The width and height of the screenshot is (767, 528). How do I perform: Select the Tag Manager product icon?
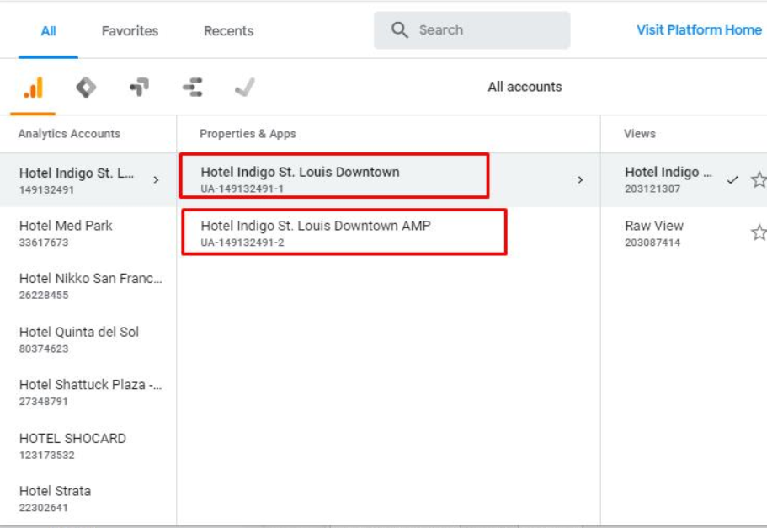pyautogui.click(x=86, y=88)
